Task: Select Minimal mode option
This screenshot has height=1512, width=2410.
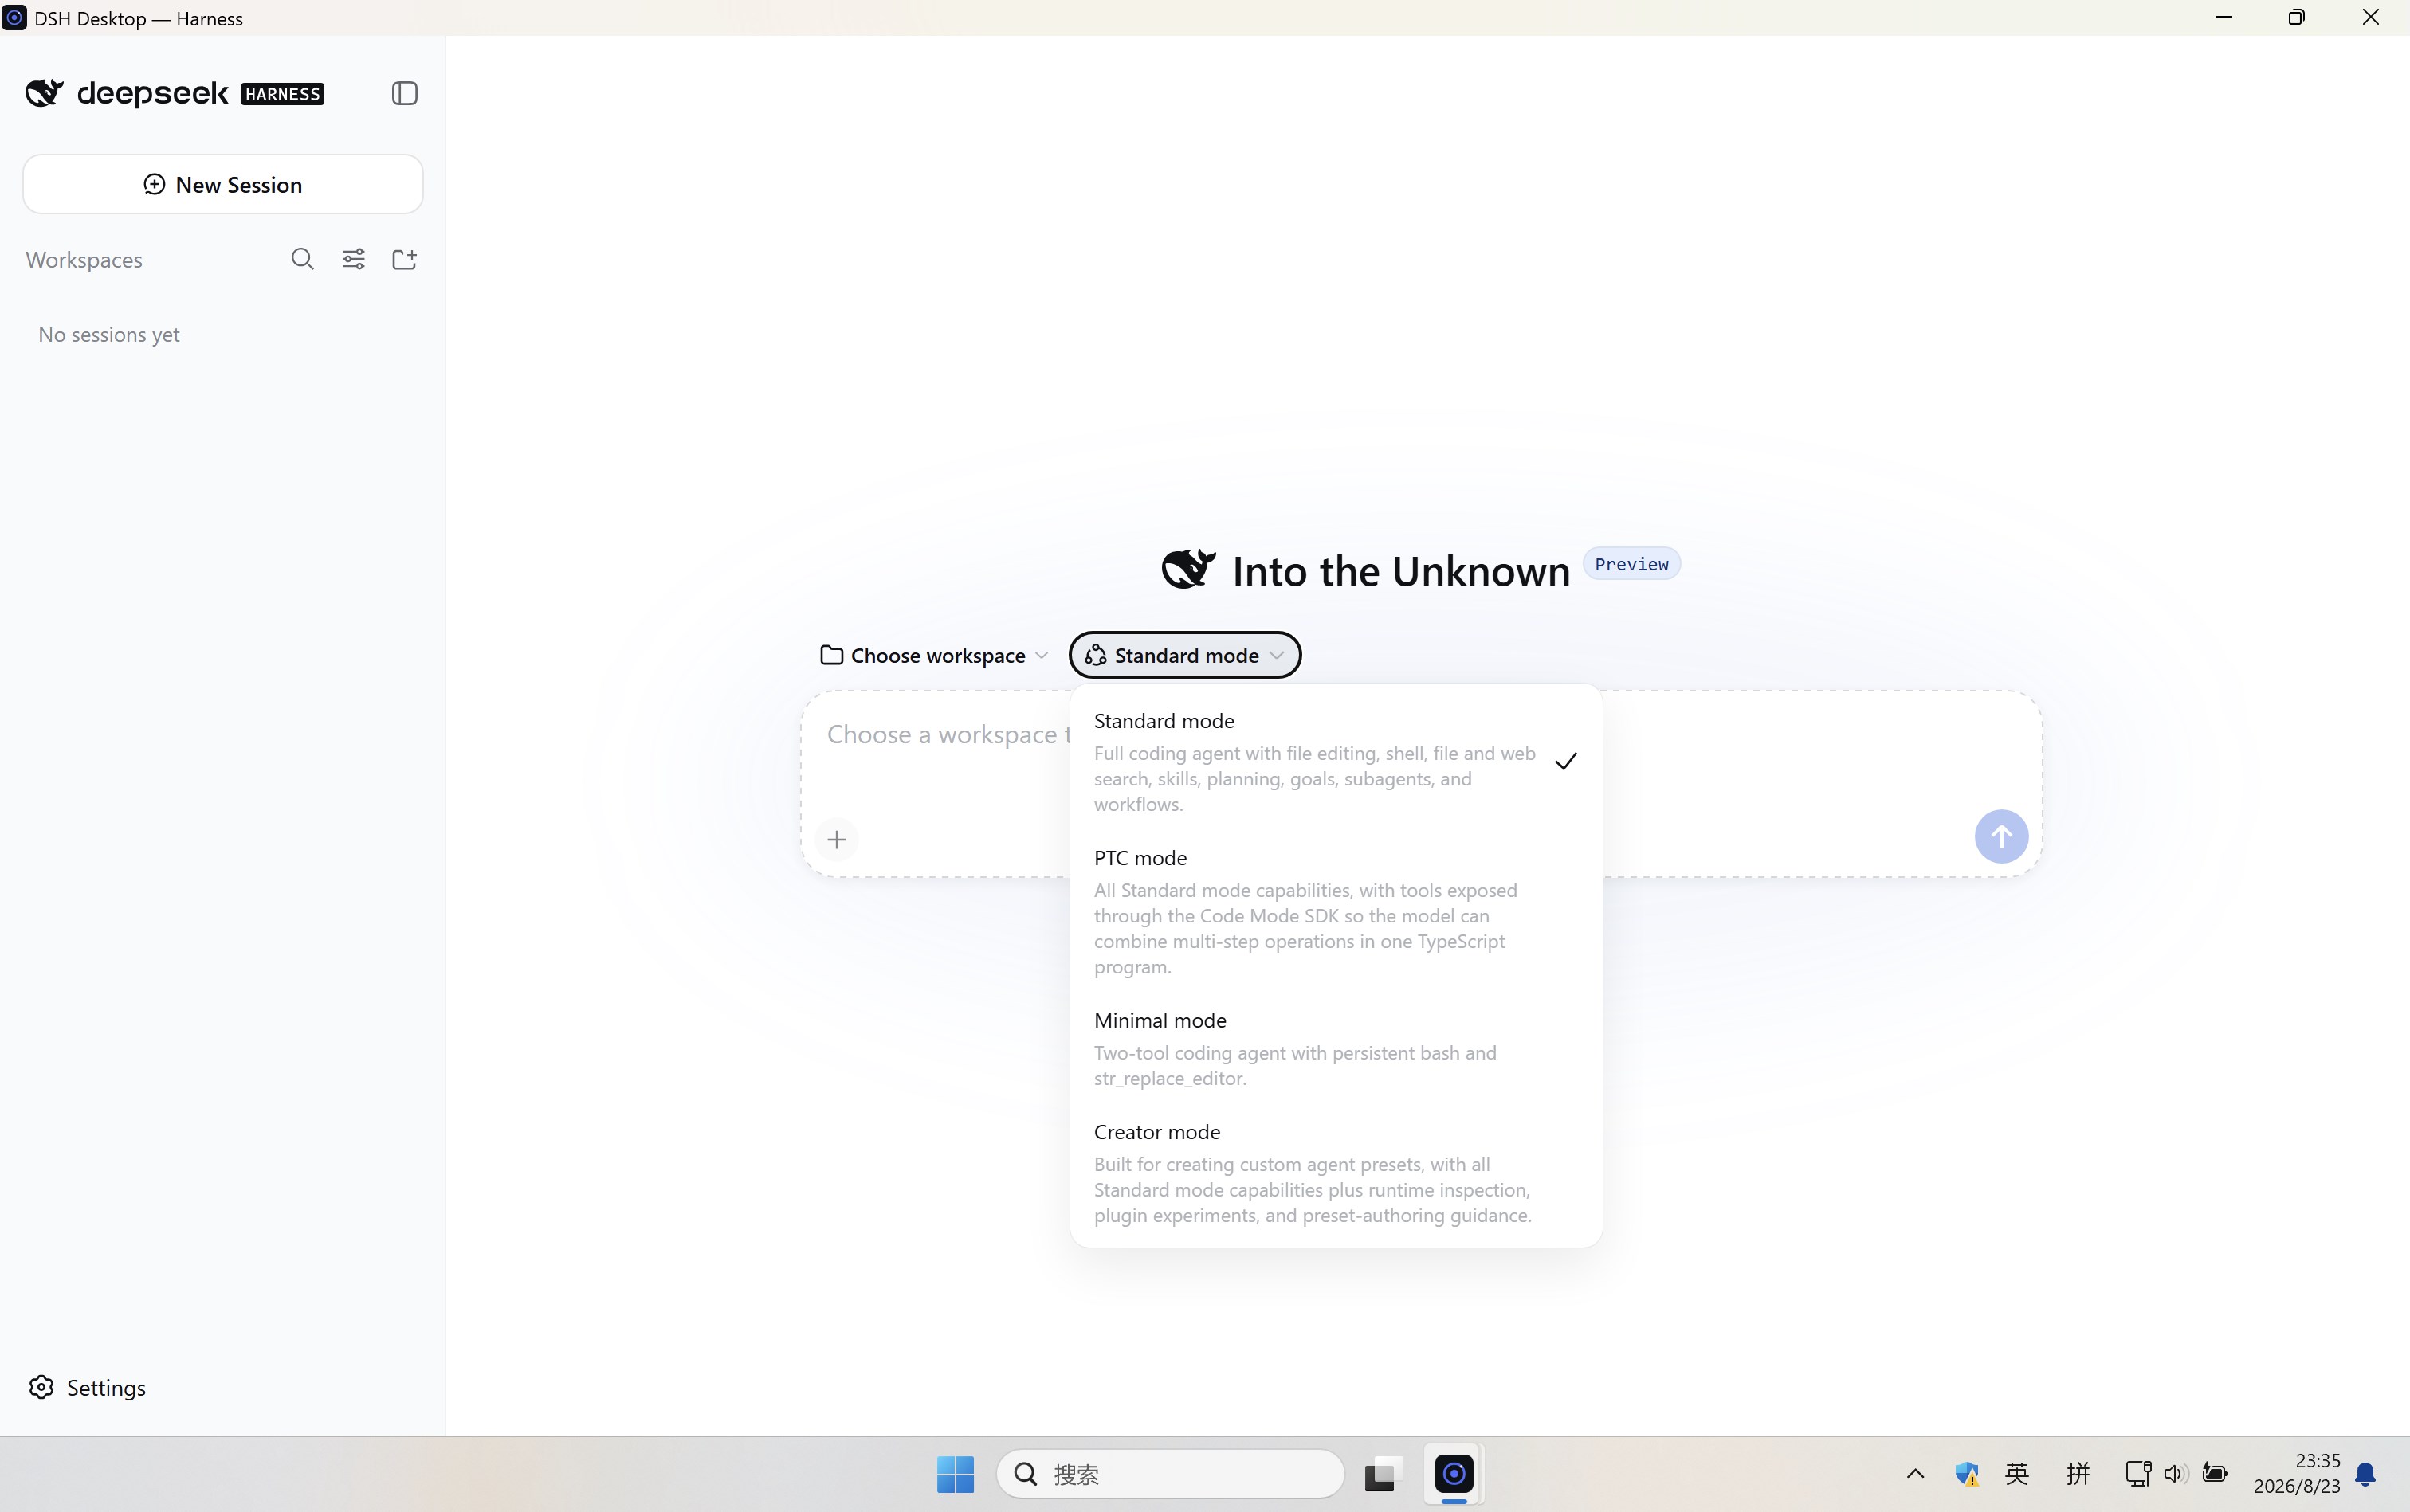Action: (x=1335, y=1048)
